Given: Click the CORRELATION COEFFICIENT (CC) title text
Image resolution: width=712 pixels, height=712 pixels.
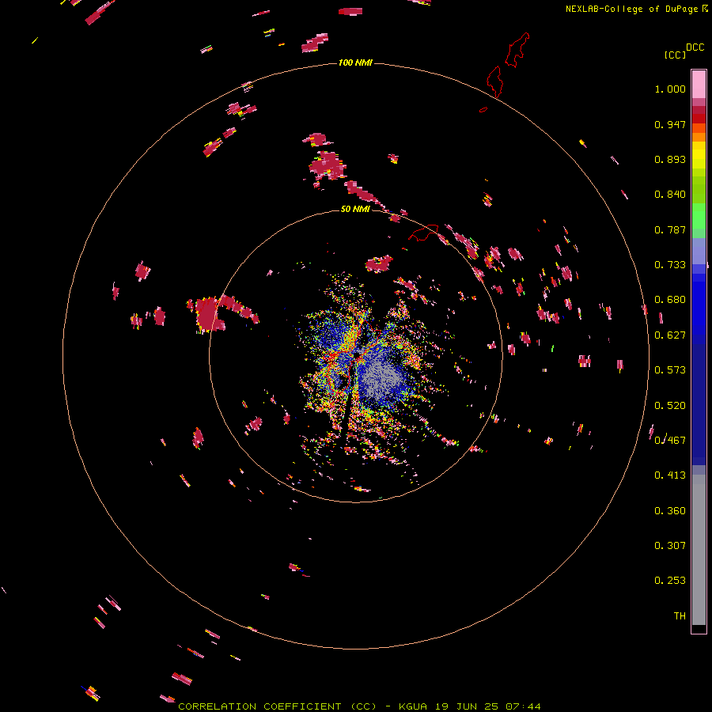Looking at the screenshot, I should pyautogui.click(x=278, y=706).
